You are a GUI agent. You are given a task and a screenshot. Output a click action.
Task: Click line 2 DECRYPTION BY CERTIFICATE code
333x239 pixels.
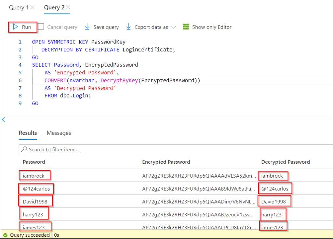[x=108, y=50]
